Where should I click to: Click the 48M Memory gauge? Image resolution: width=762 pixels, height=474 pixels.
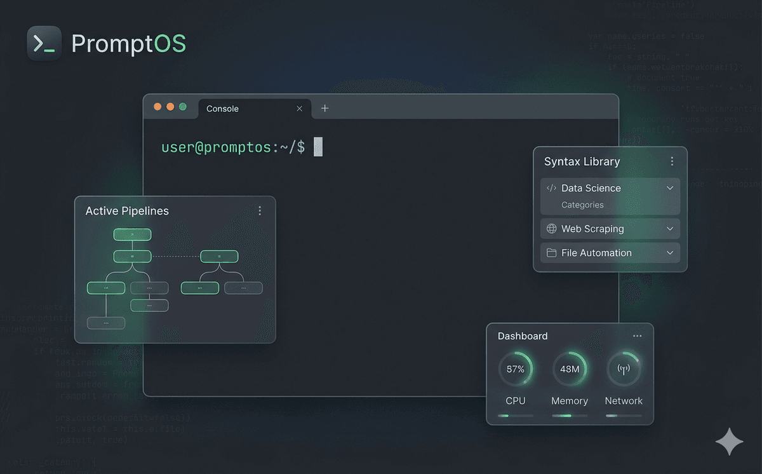(569, 369)
